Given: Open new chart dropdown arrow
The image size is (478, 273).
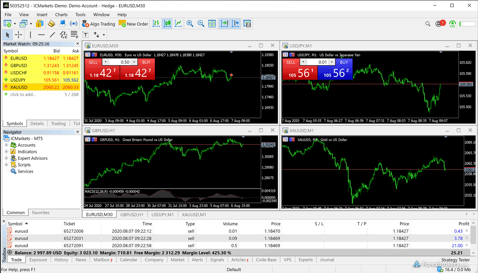Looking at the screenshot, I should (15, 24).
